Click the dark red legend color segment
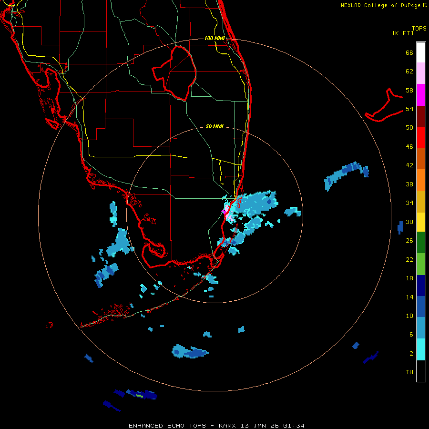The image size is (429, 429). 421,116
